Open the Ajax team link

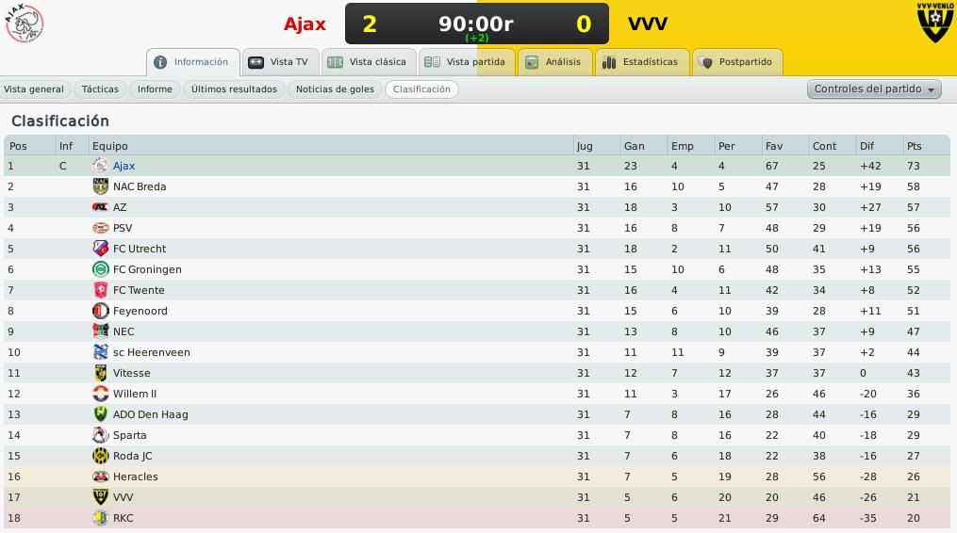(x=124, y=166)
